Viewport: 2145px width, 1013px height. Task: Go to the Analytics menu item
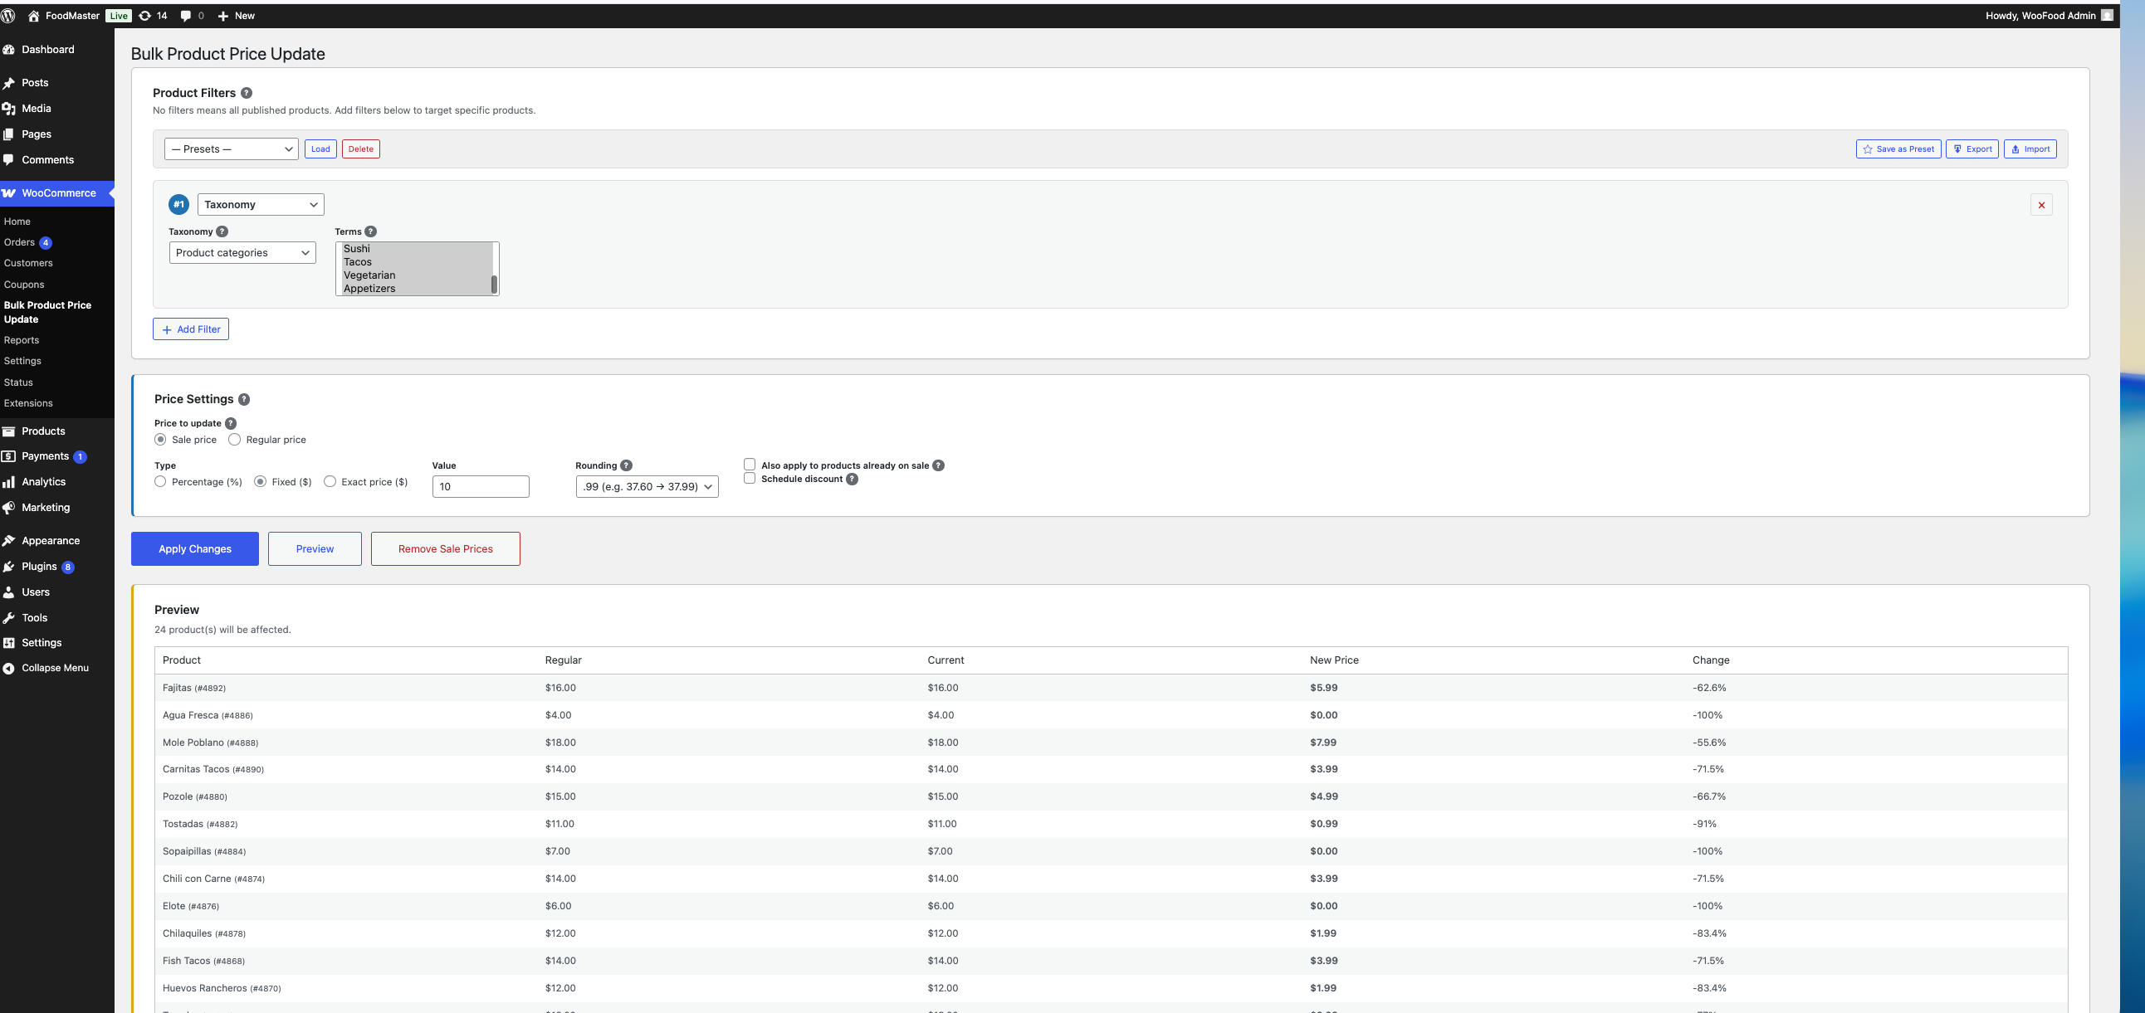(43, 482)
